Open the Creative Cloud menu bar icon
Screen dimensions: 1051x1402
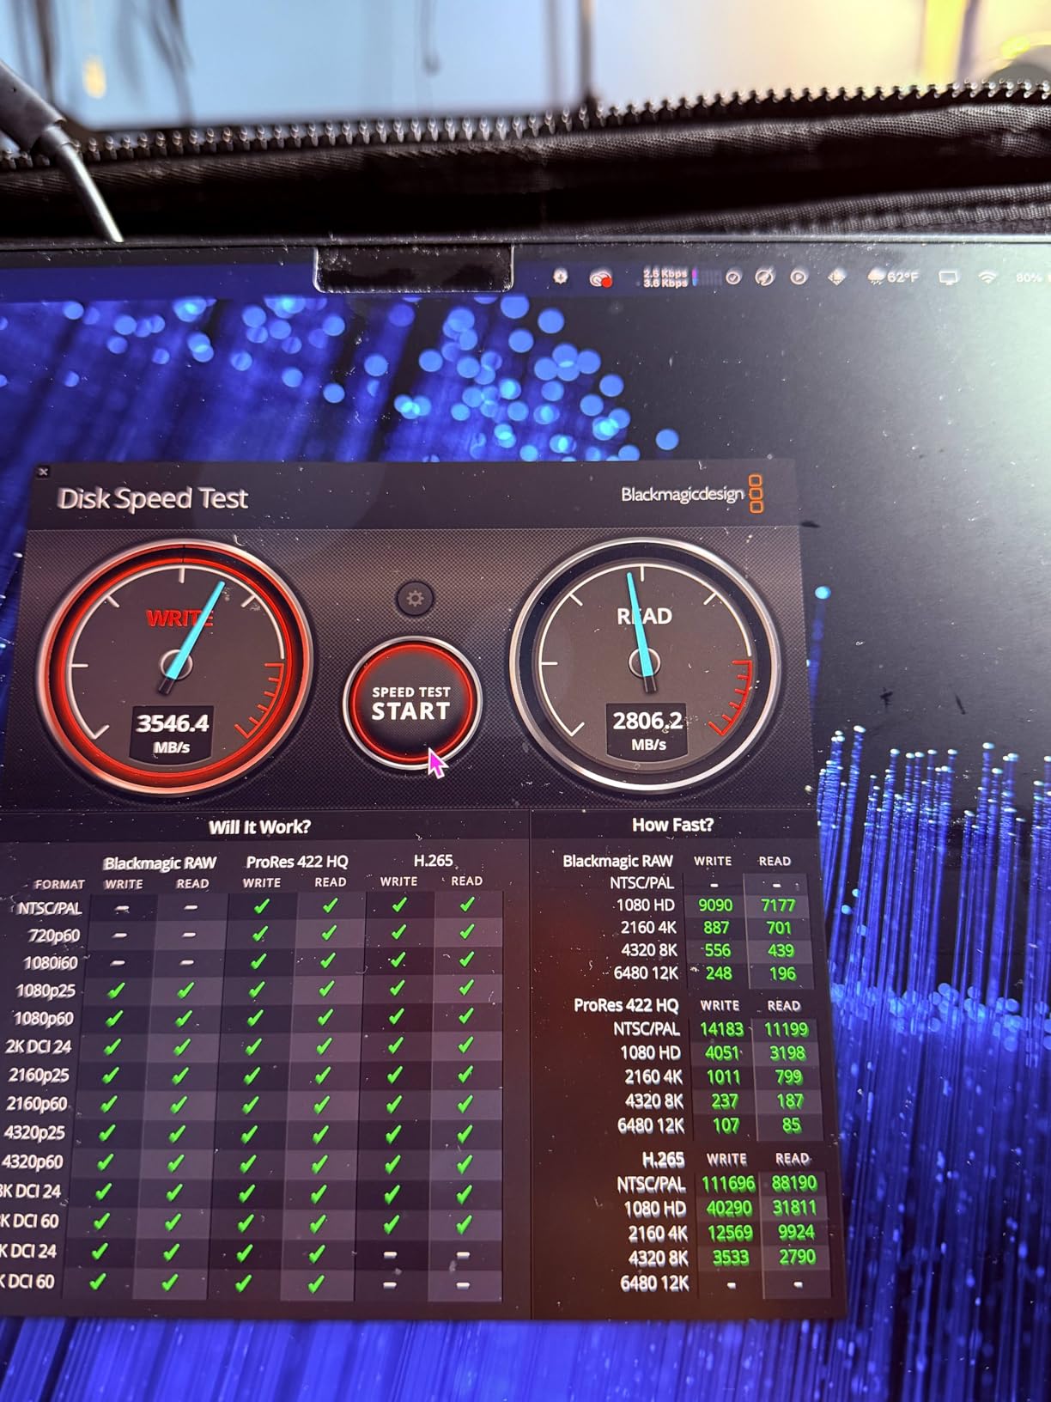click(601, 277)
